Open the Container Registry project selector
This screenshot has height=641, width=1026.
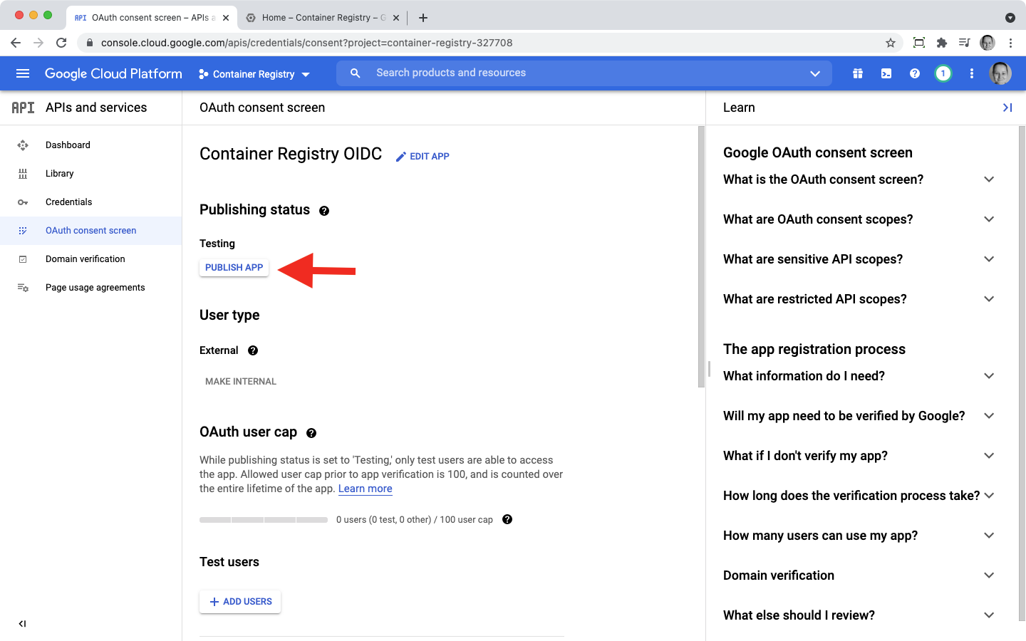tap(254, 74)
